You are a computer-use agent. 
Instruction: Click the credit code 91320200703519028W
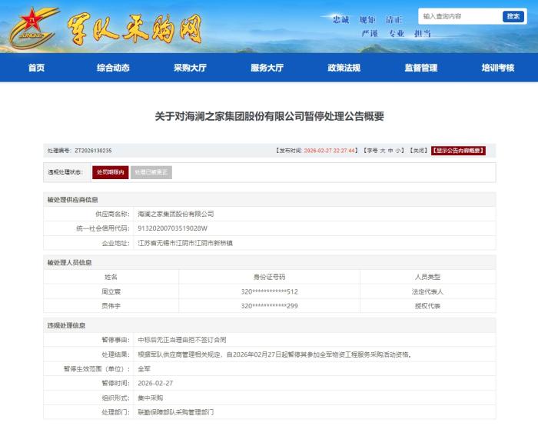172,228
